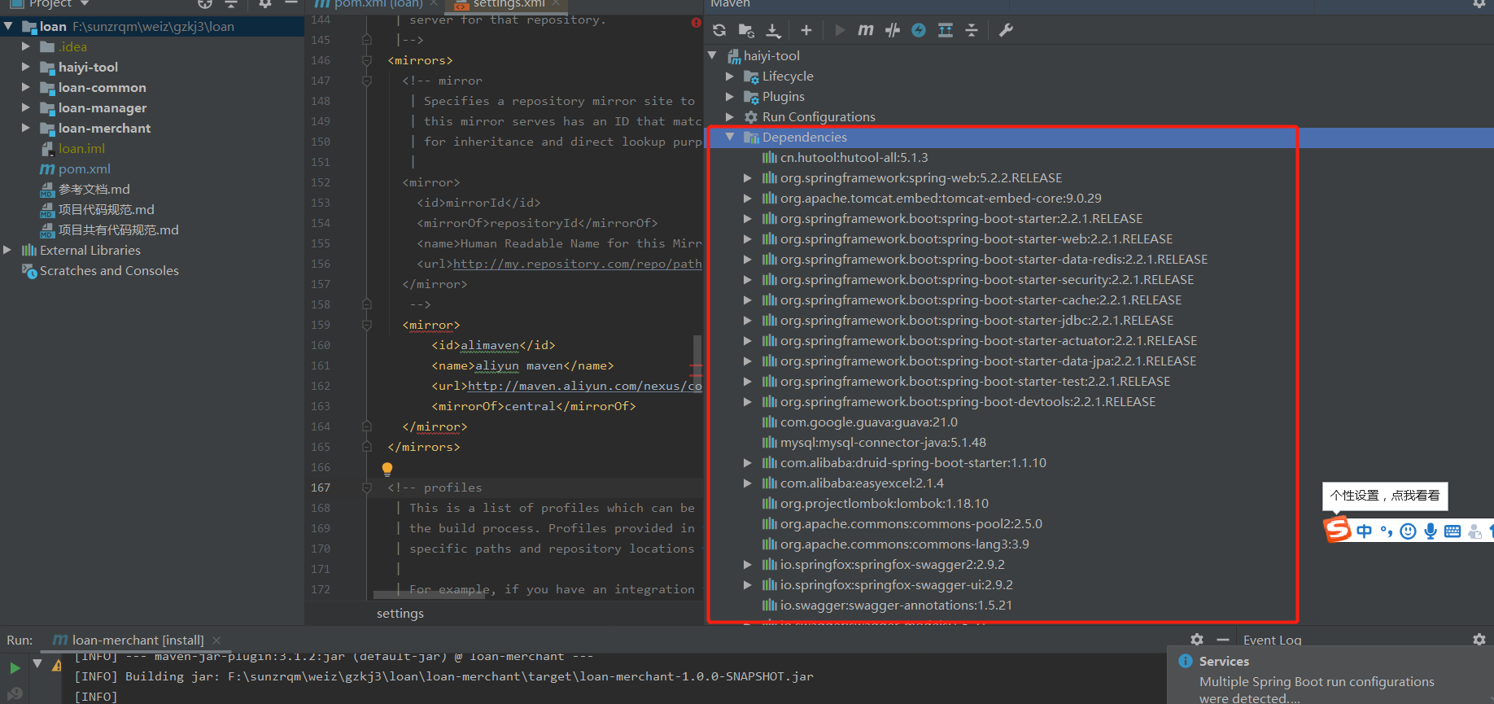Image resolution: width=1494 pixels, height=704 pixels.
Task: Click the Execute Maven Goal 'm' icon
Action: click(866, 30)
